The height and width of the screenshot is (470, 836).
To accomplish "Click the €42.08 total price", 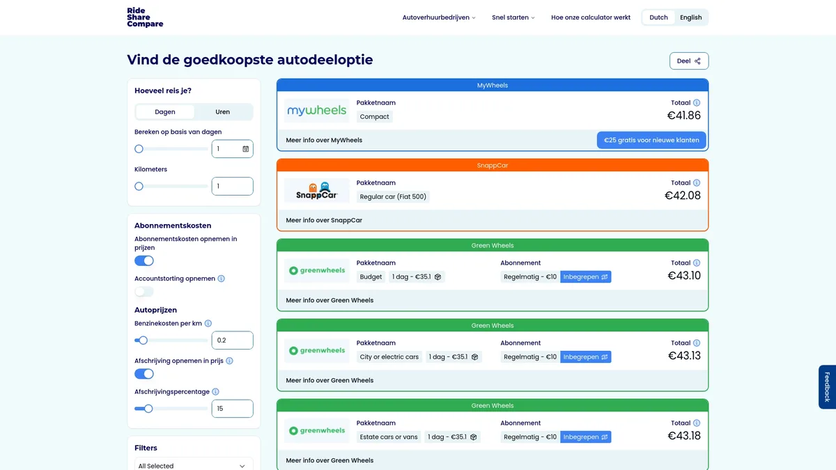I will (683, 196).
